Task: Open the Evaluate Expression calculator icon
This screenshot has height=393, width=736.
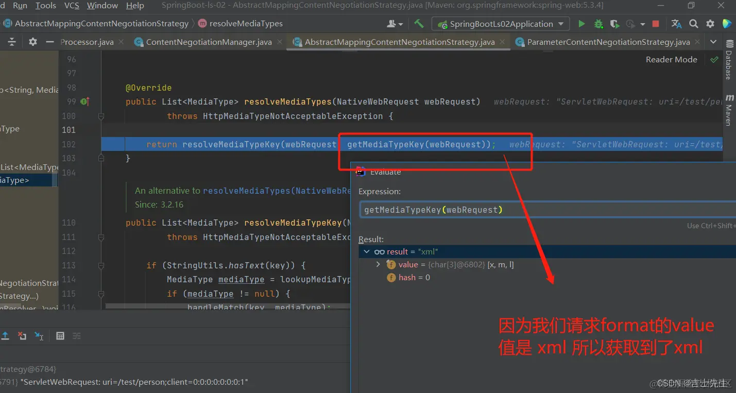Action: [60, 336]
